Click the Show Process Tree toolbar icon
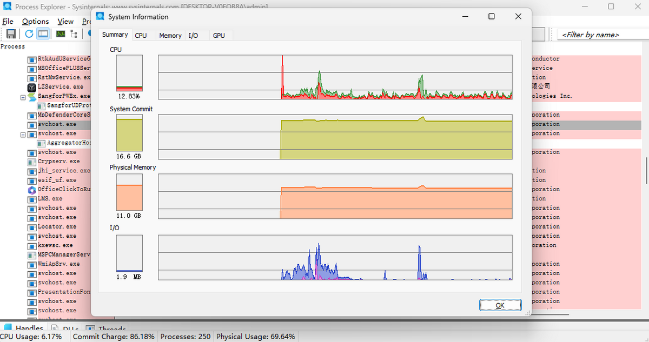649x342 pixels. coord(74,33)
